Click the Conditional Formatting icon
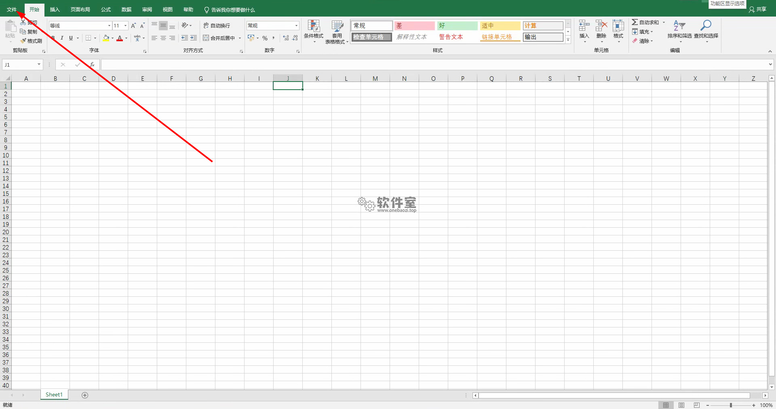The image size is (776, 409). [314, 26]
